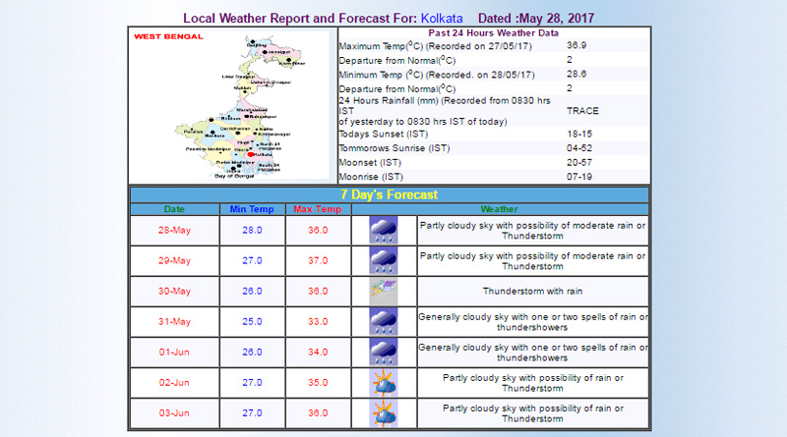The image size is (787, 437).
Task: Click min temp 25.0 for 31-May
Action: [x=252, y=322]
